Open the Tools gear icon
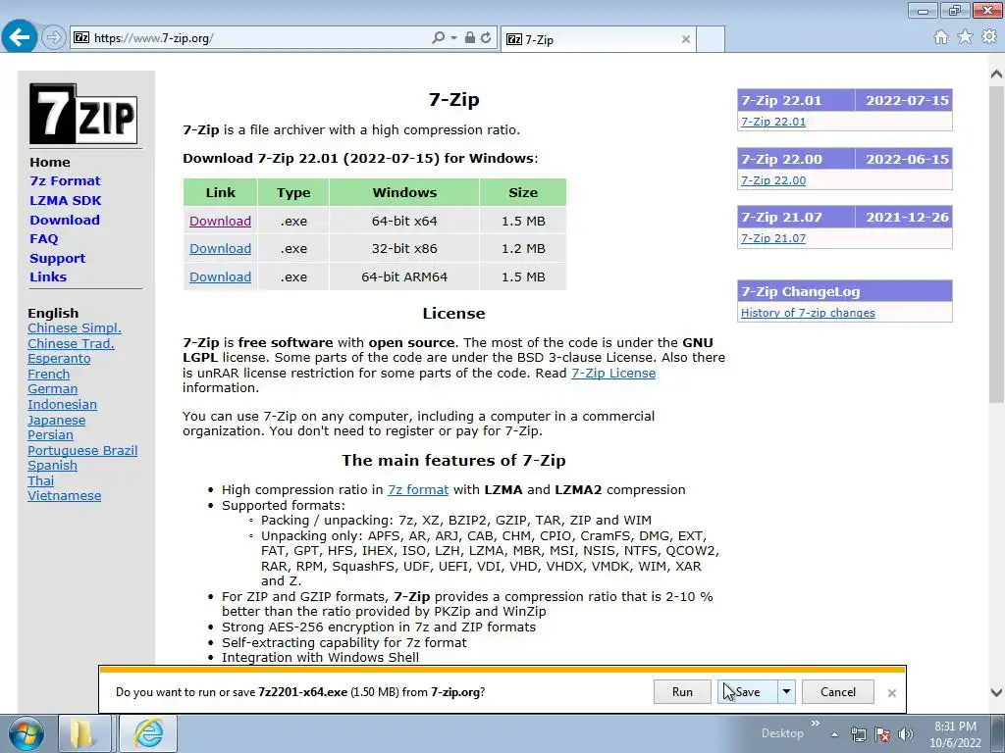 [989, 37]
